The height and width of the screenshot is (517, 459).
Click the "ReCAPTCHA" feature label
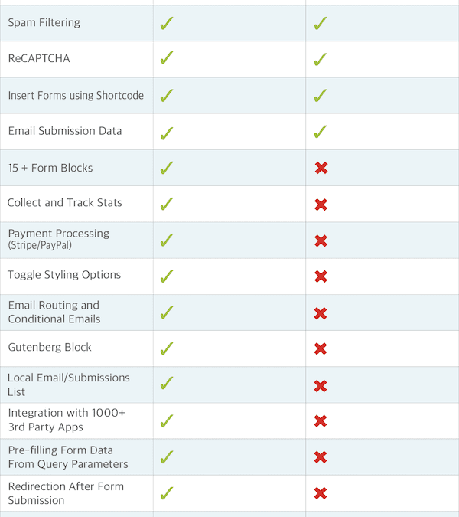pos(39,58)
